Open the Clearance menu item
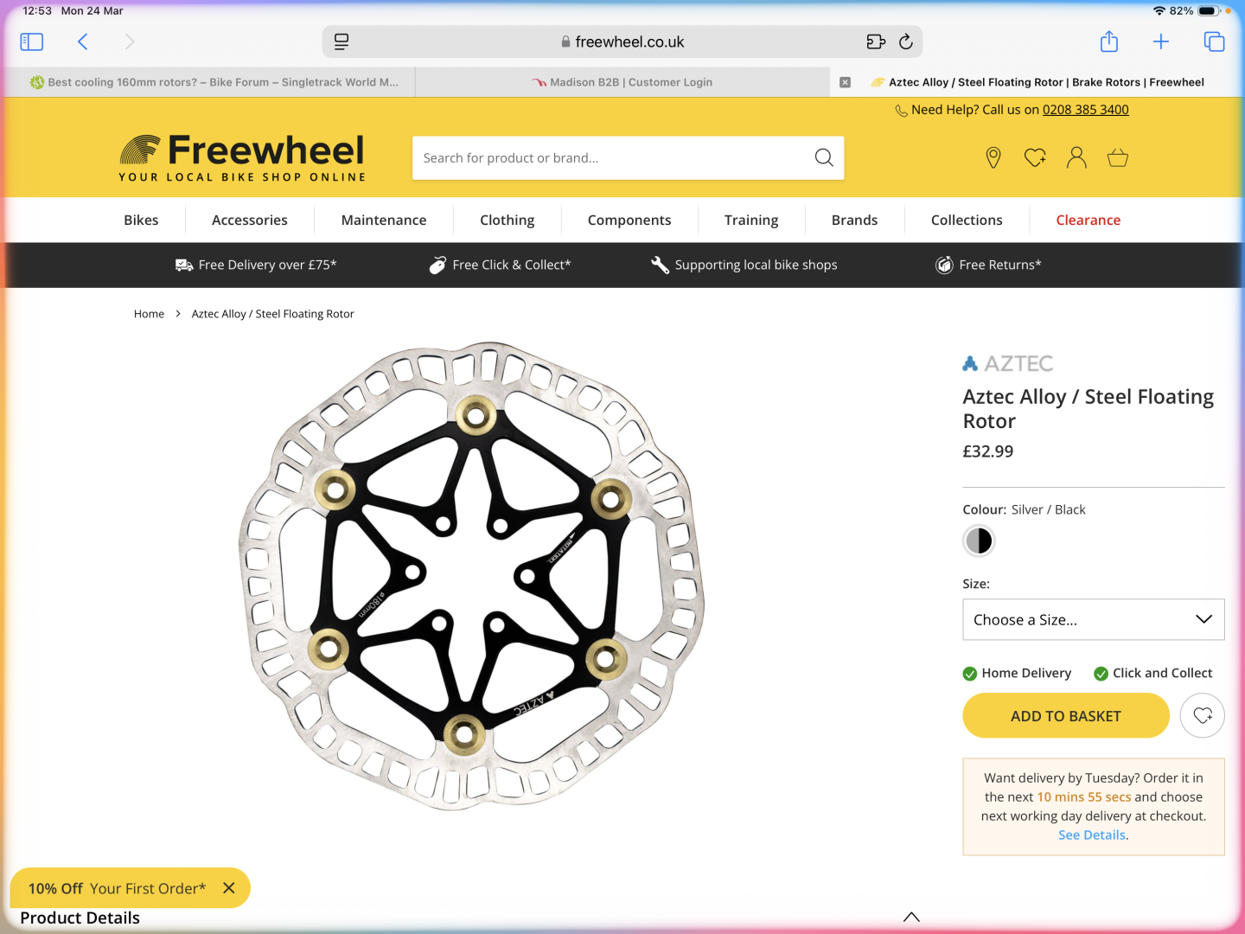 pyautogui.click(x=1088, y=221)
